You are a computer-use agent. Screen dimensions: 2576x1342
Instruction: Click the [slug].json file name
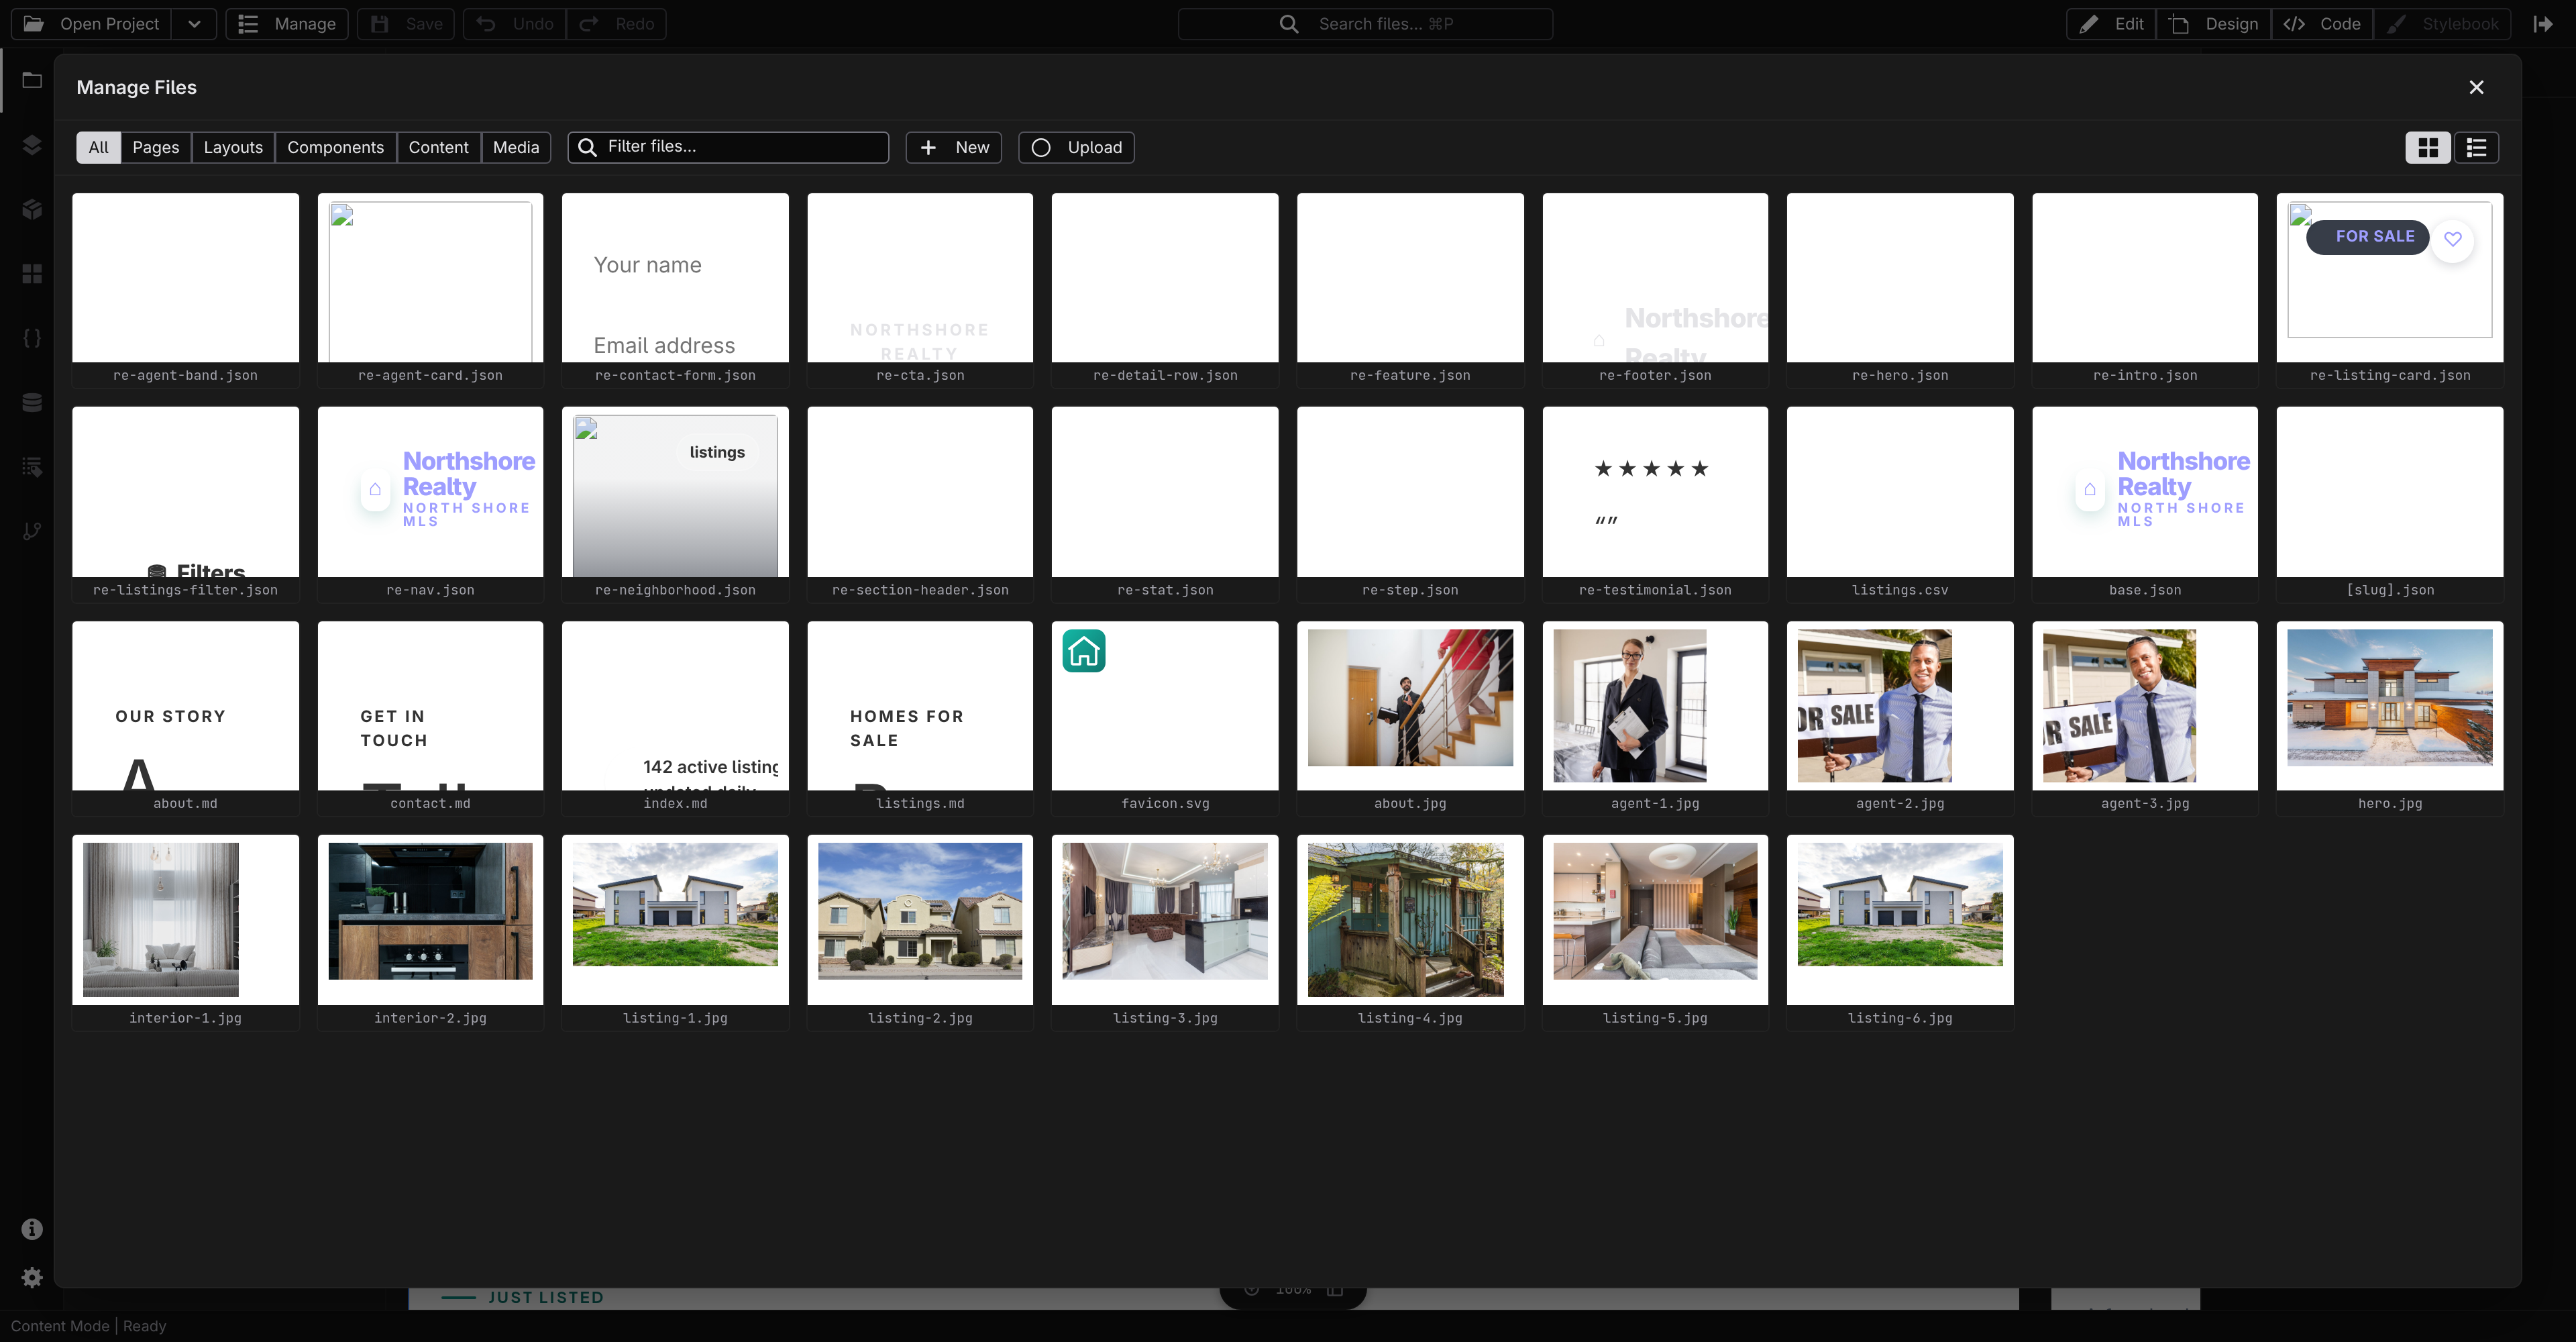2390,590
